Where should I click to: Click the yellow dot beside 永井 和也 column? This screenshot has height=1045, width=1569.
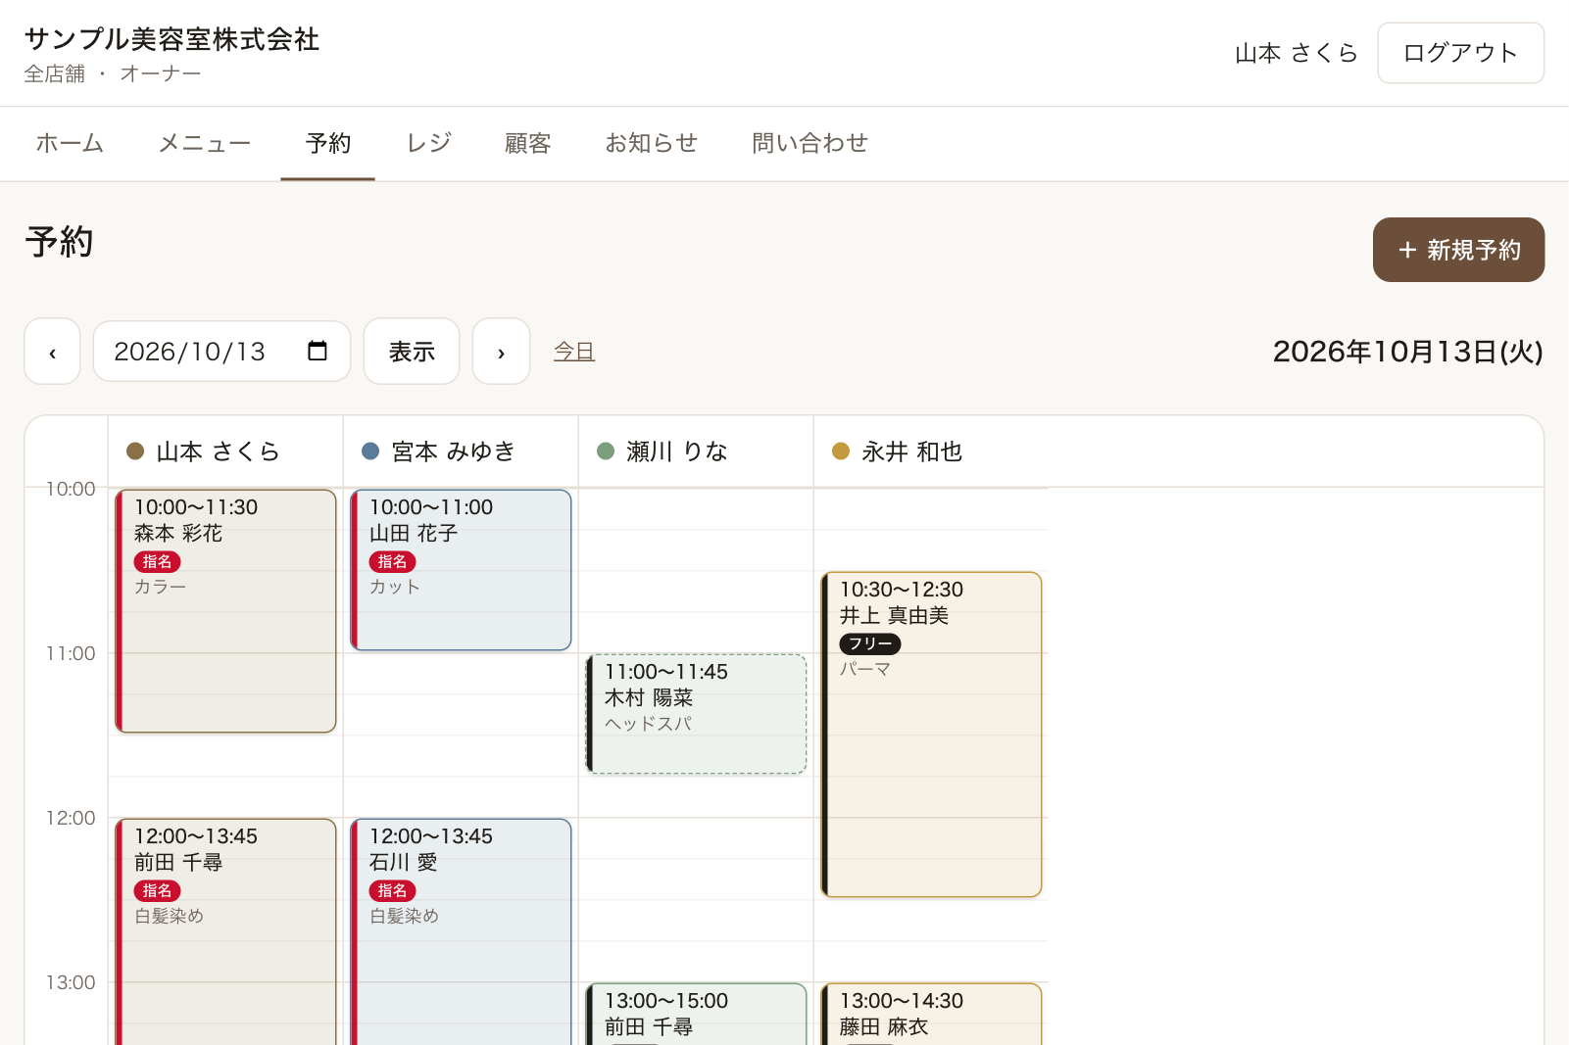[841, 451]
